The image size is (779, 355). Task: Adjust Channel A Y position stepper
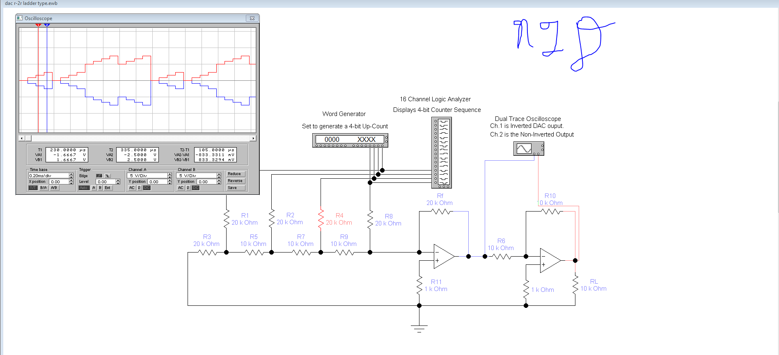point(170,182)
